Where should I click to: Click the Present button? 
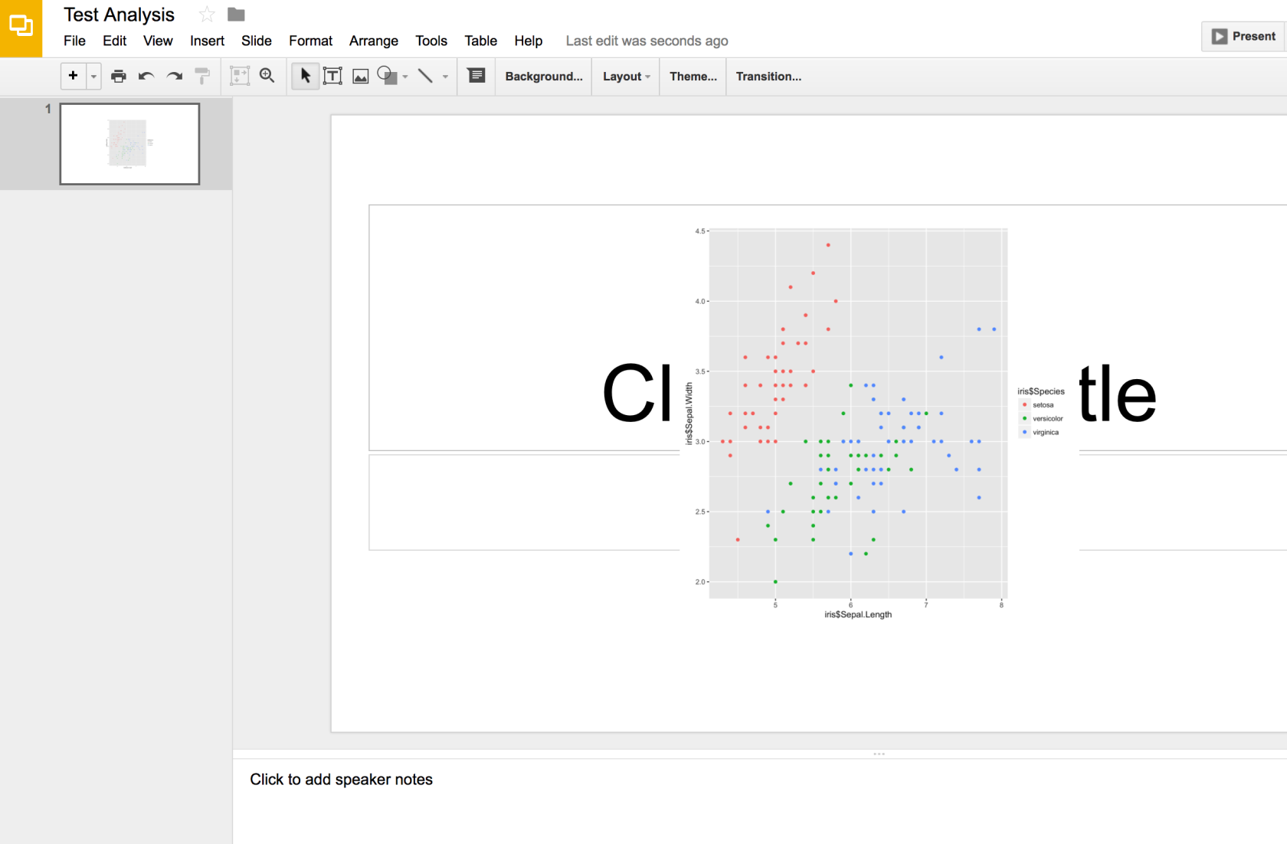(1243, 36)
